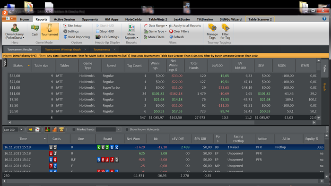
Task: Select the 16.11.2021 15:17 QQ hand row
Action: (x=164, y=160)
